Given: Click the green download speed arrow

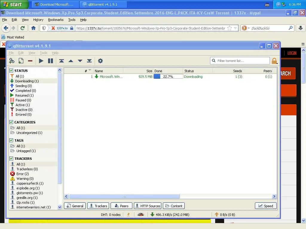Looking at the screenshot, I should pyautogui.click(x=152, y=215).
